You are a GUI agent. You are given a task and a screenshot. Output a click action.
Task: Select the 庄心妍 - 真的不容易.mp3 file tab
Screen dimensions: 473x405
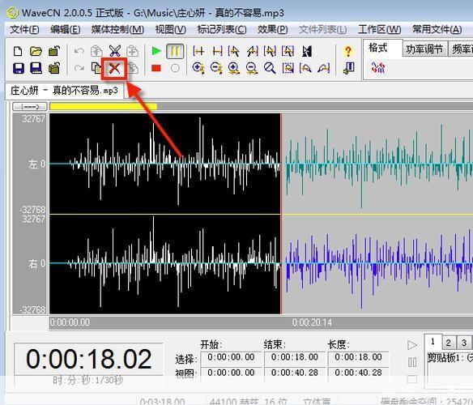pyautogui.click(x=64, y=91)
